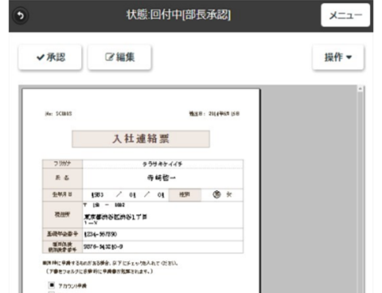Toggle the アカウント申請 checkbox
The image size is (382, 293).
52,285
